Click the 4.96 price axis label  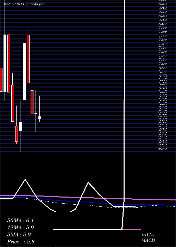tap(163, 148)
